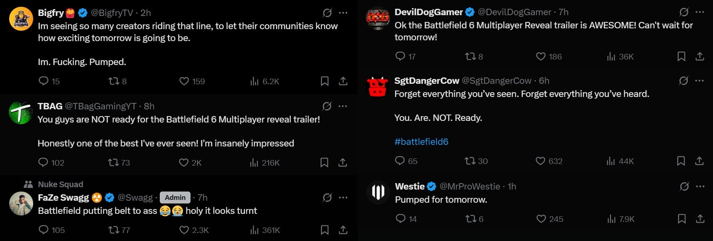Screen dimensions: 713x241
Task: Share FaZe Swagg's tweet
Action: 343,230
